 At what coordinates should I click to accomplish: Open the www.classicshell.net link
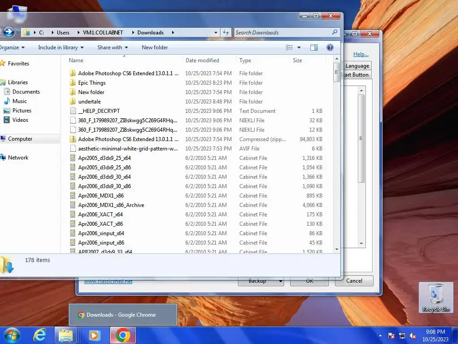(108, 281)
